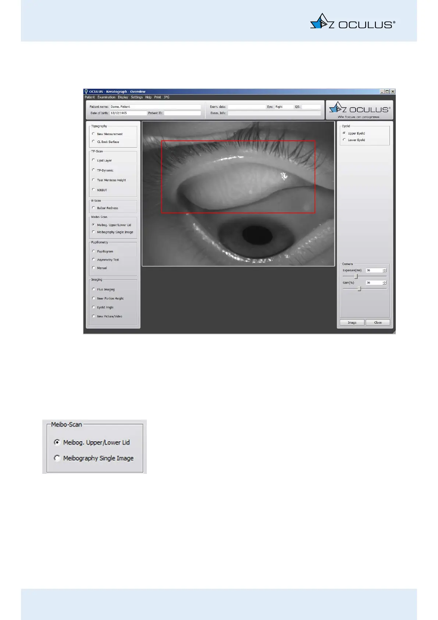
Task: Open the Help menu
Action: [148, 97]
